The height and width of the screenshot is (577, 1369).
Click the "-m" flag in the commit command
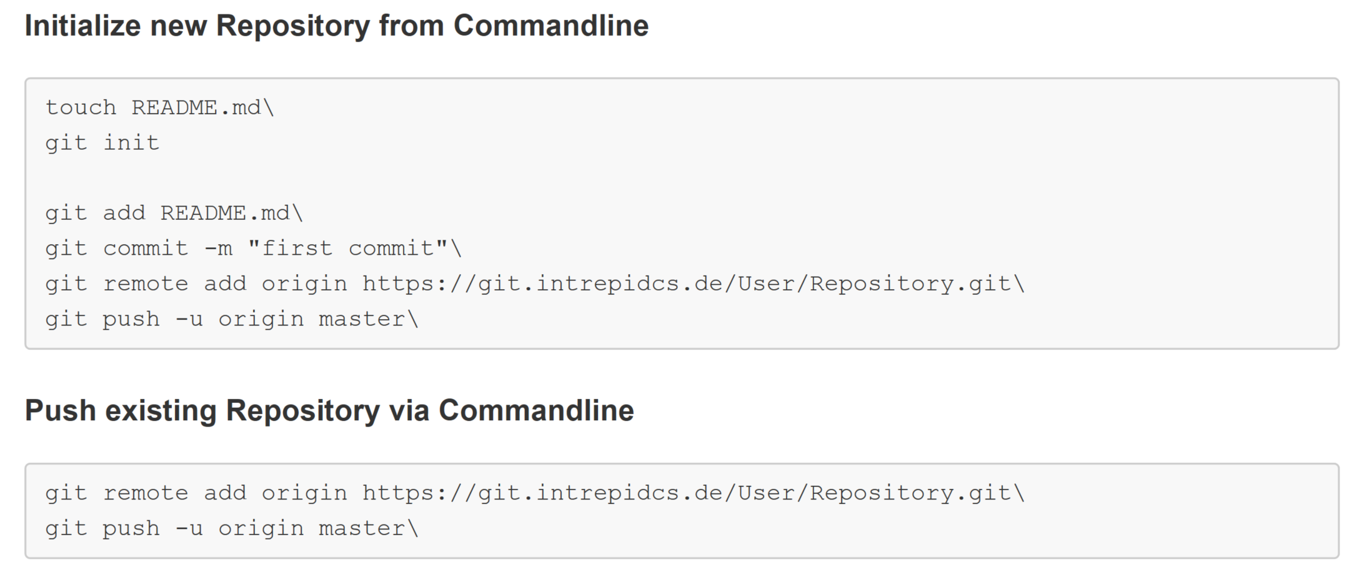coord(218,249)
